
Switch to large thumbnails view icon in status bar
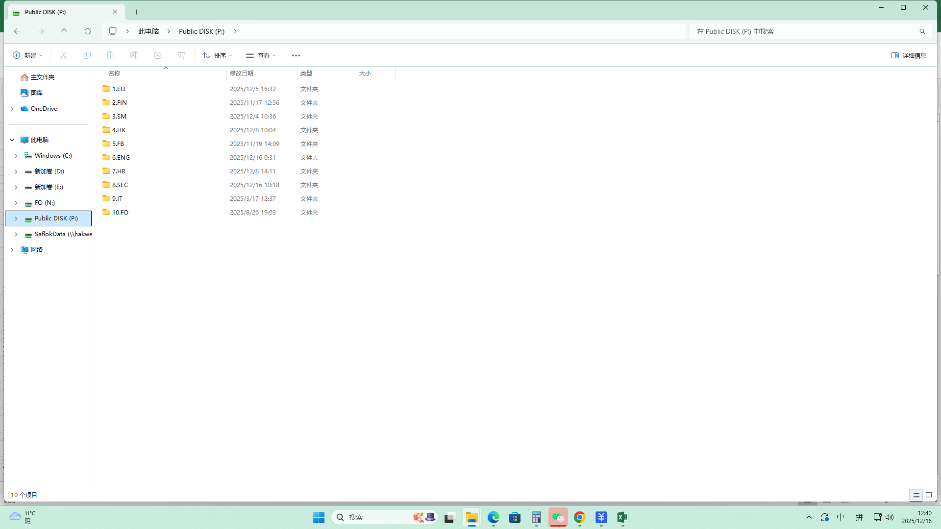928,495
